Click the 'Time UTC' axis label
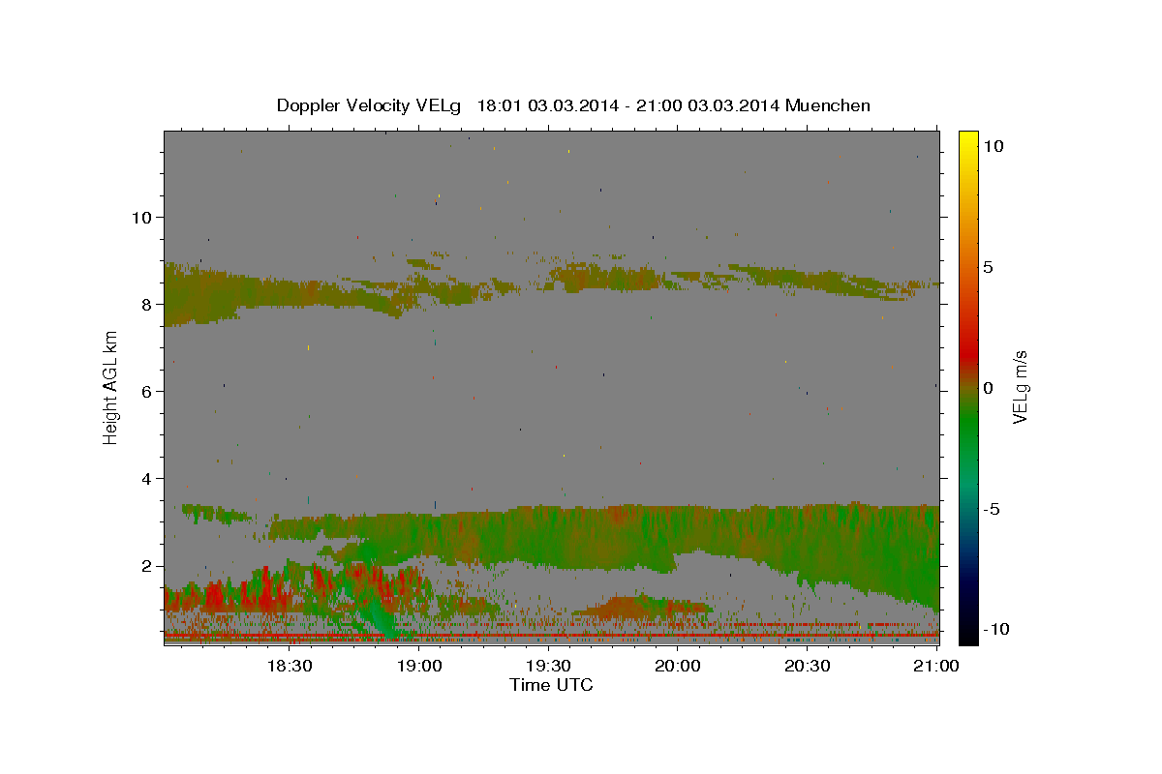1162x774 pixels. pos(551,685)
